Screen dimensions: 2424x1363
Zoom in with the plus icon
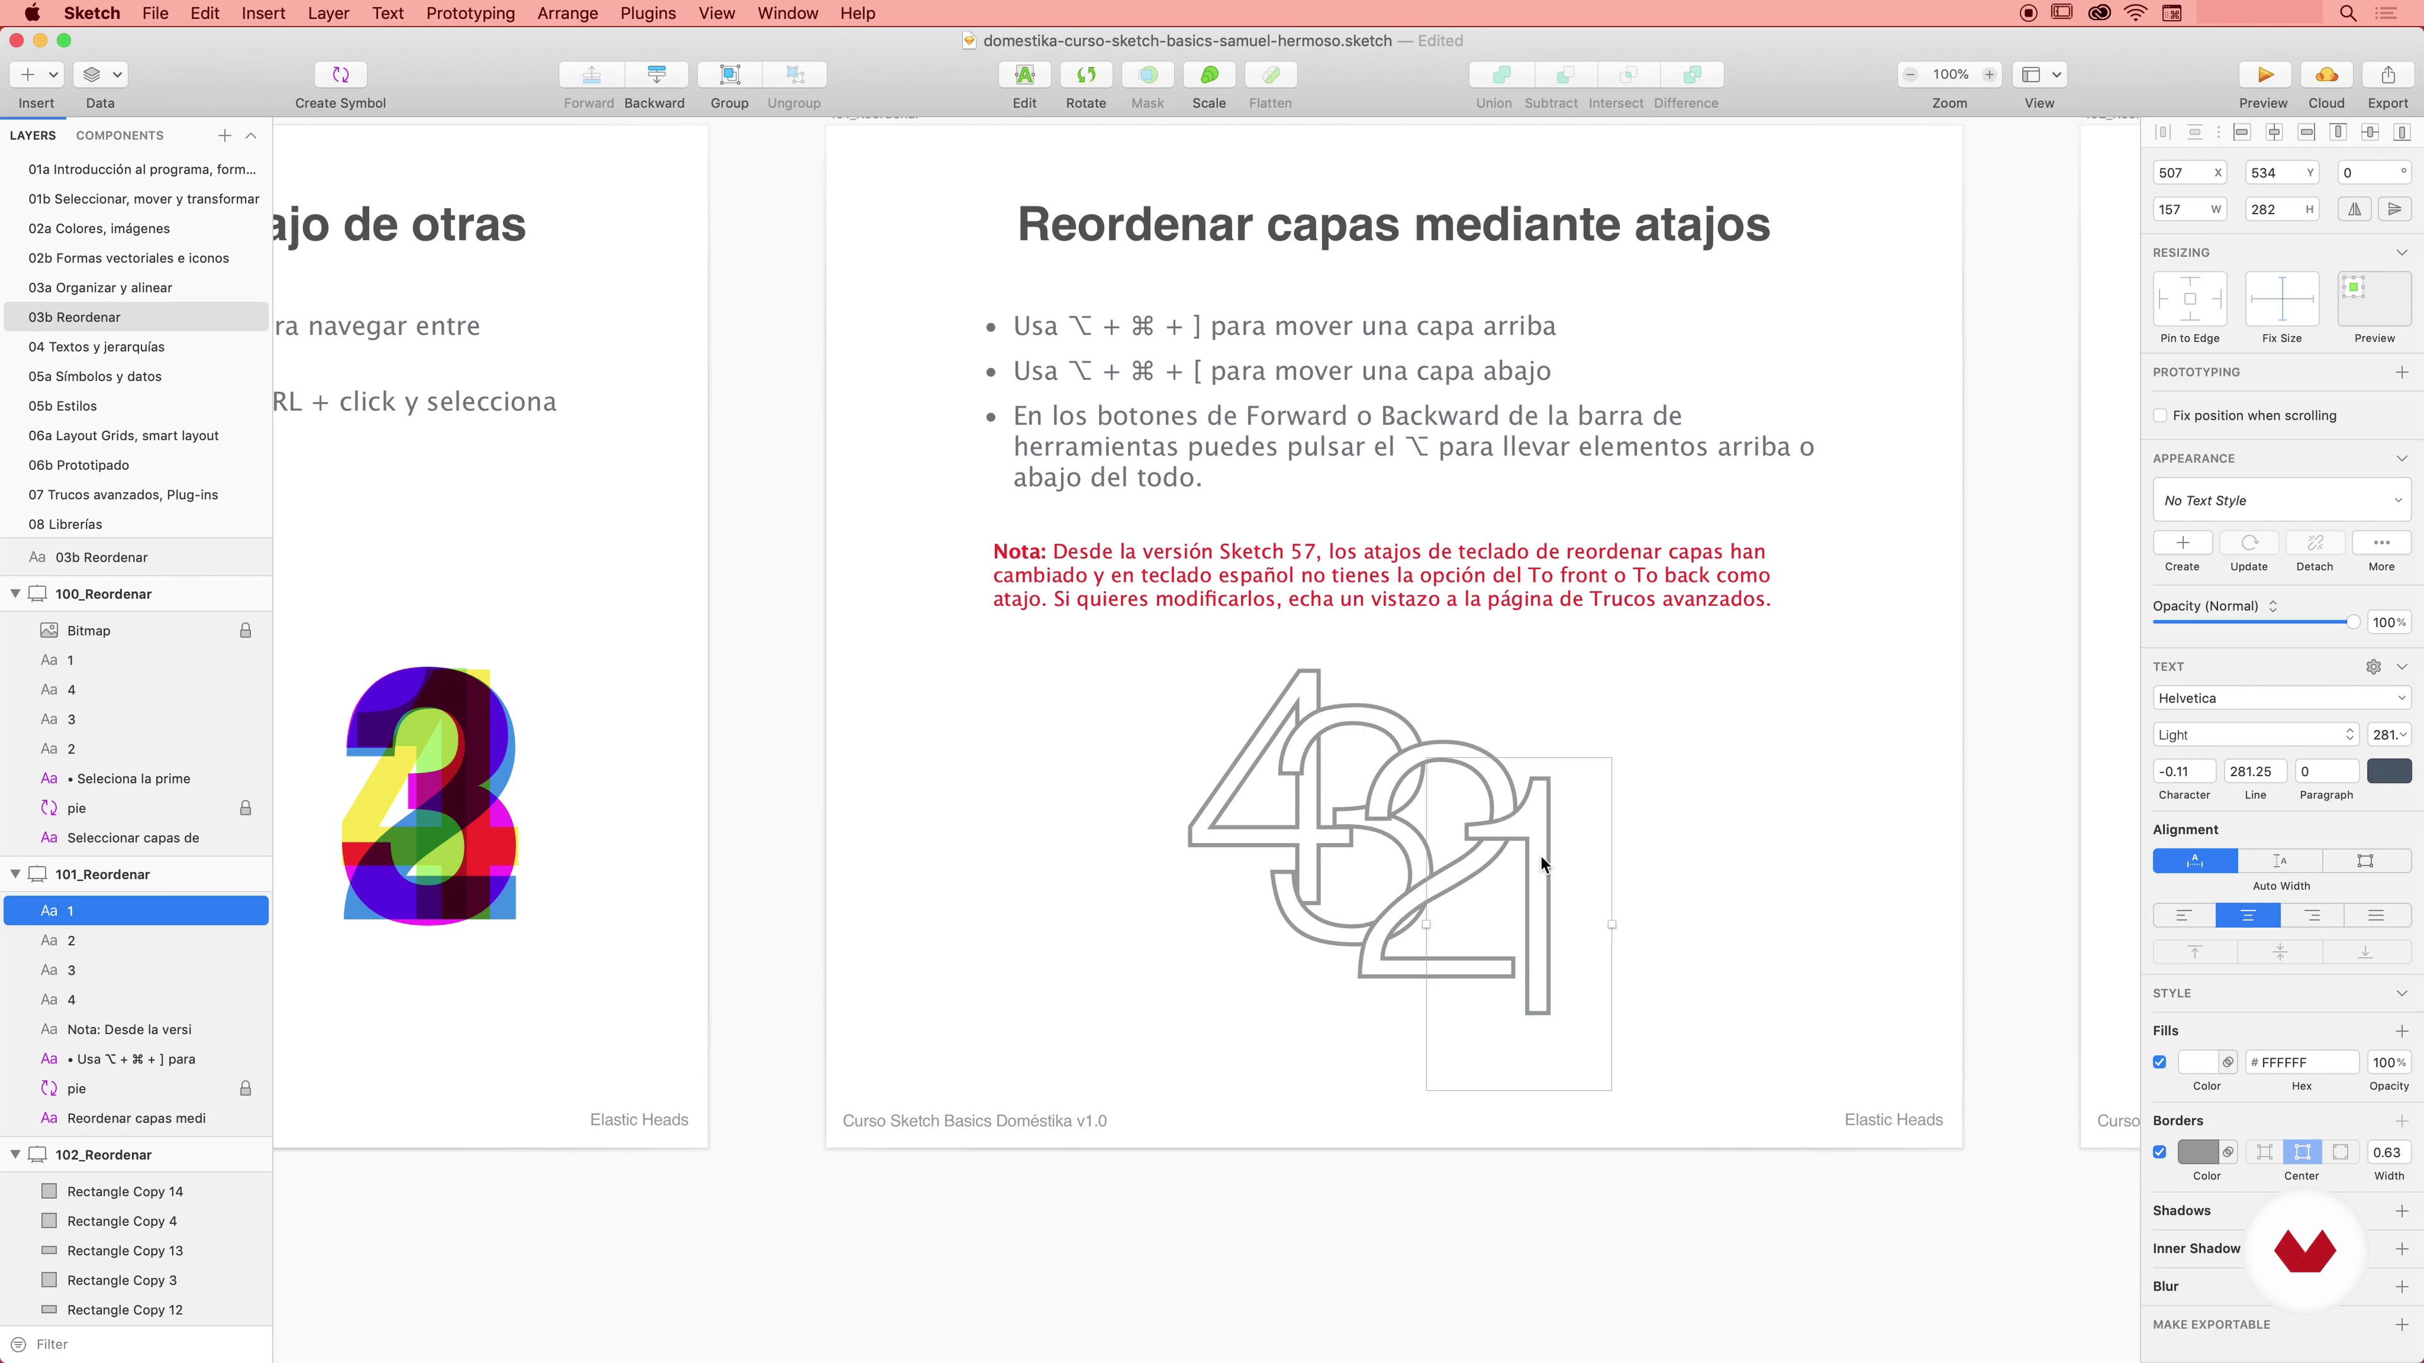click(x=1989, y=74)
